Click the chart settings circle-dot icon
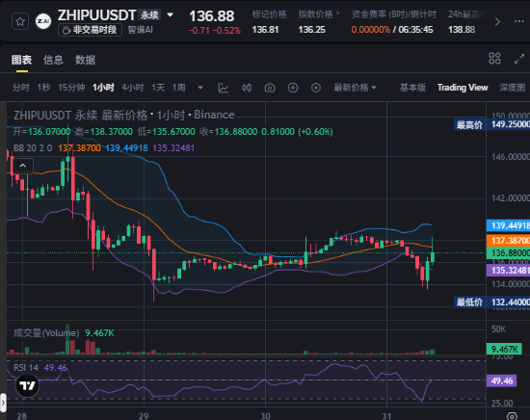 [316, 88]
